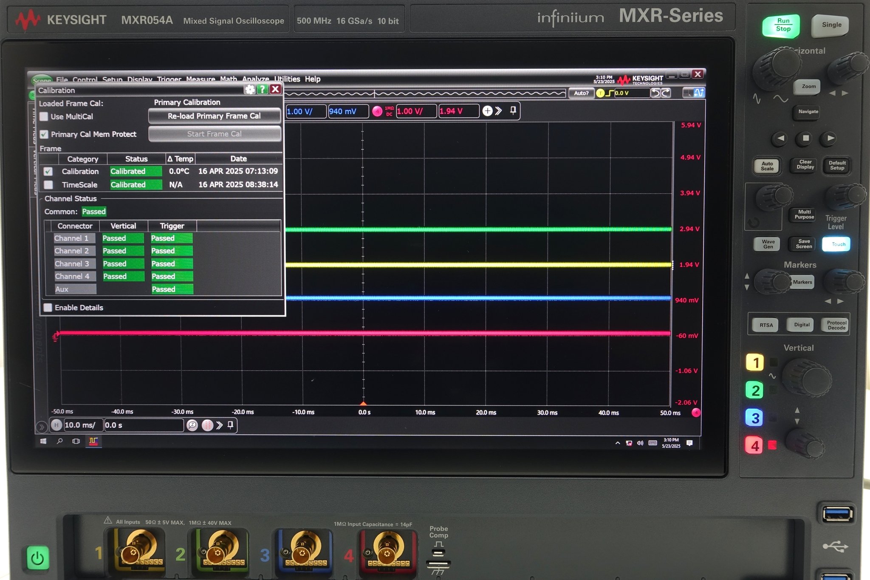870x580 pixels.
Task: Toggle the front-panel channel 1 button
Action: click(755, 362)
